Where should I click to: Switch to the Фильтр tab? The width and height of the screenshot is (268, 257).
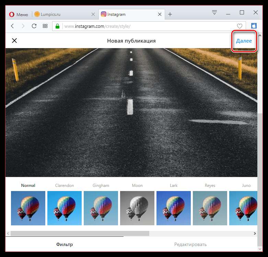[x=65, y=244]
